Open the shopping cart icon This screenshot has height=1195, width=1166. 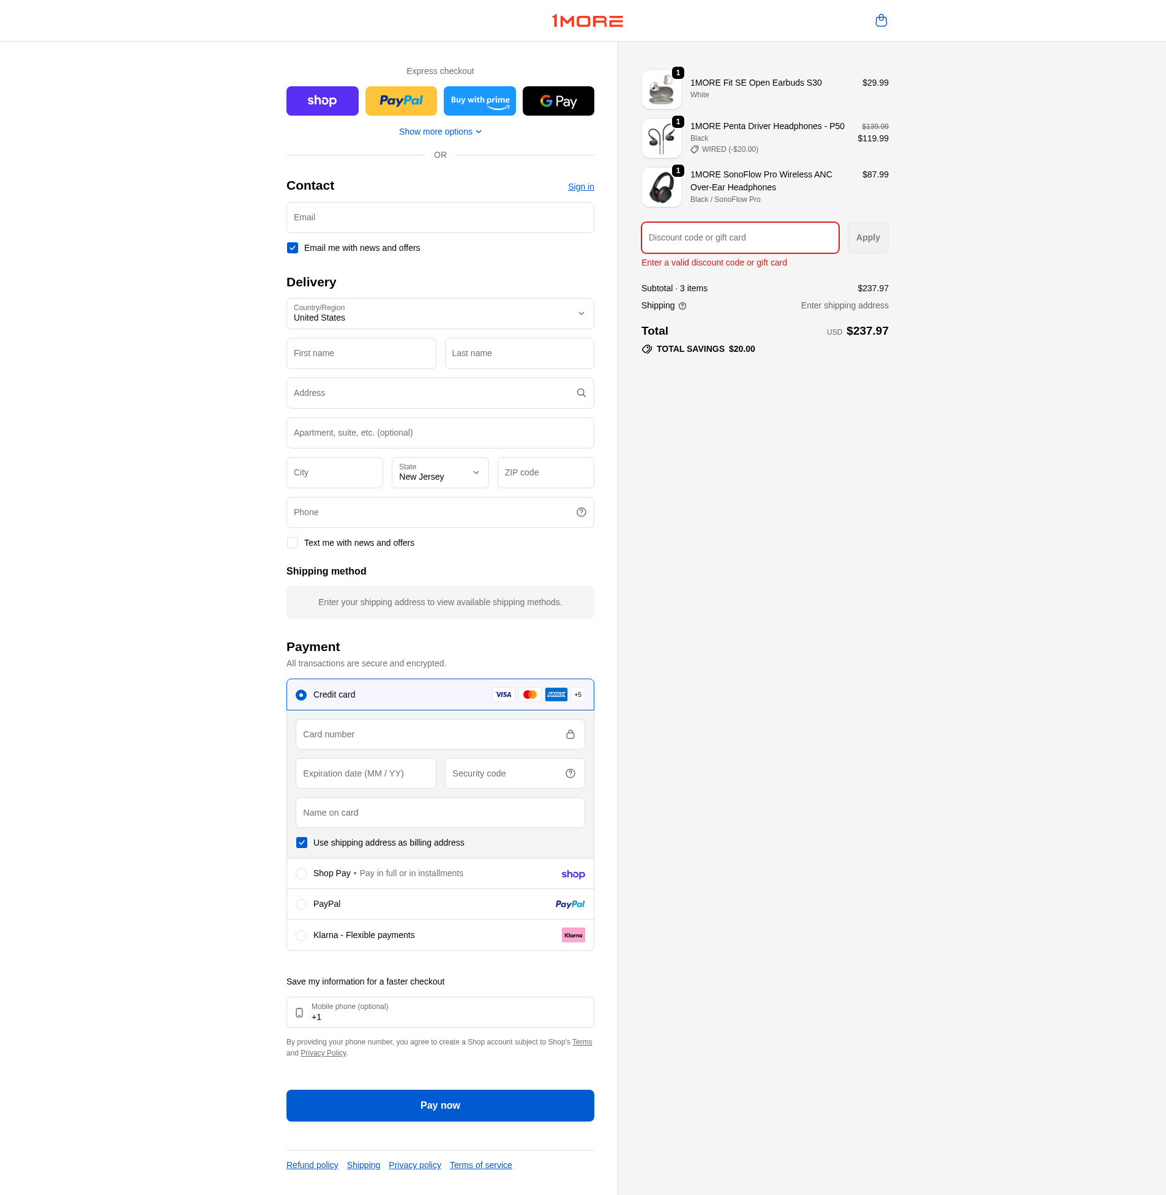(x=881, y=20)
